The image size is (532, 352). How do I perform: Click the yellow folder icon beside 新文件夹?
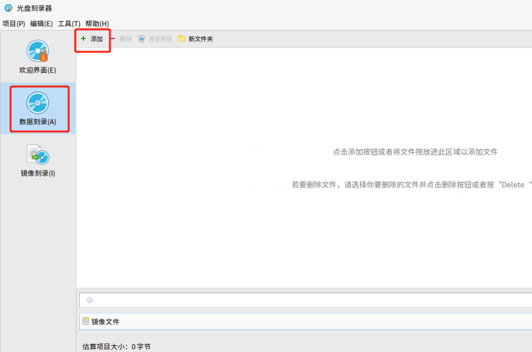click(x=182, y=38)
